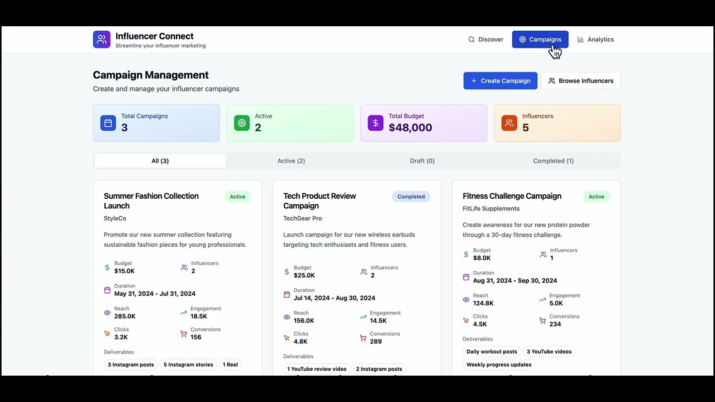Click the Aug 31, 2024 - Sep 30, 2024 duration
The height and width of the screenshot is (402, 715).
pos(515,281)
